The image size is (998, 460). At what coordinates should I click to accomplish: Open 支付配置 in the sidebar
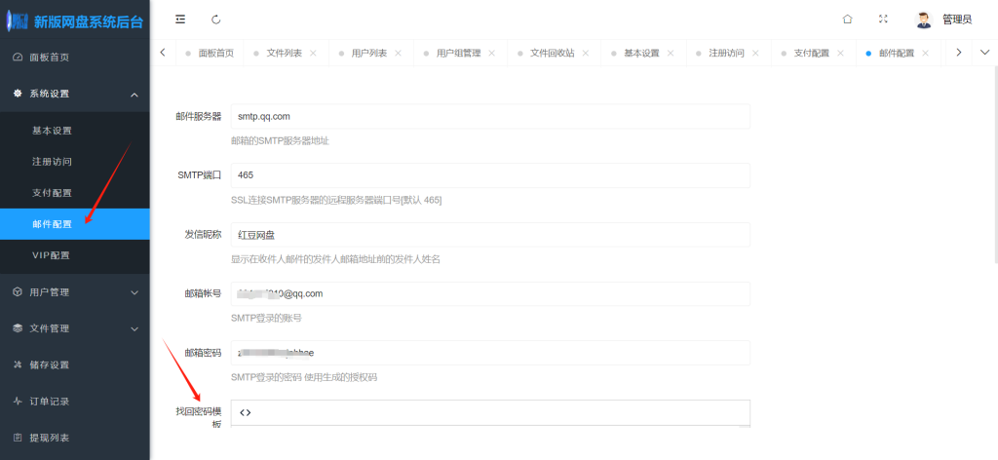coord(74,193)
